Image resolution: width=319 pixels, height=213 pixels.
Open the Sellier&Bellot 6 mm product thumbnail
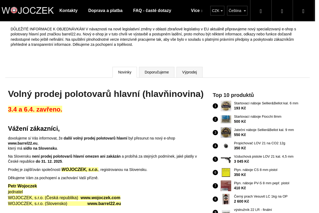click(x=226, y=106)
